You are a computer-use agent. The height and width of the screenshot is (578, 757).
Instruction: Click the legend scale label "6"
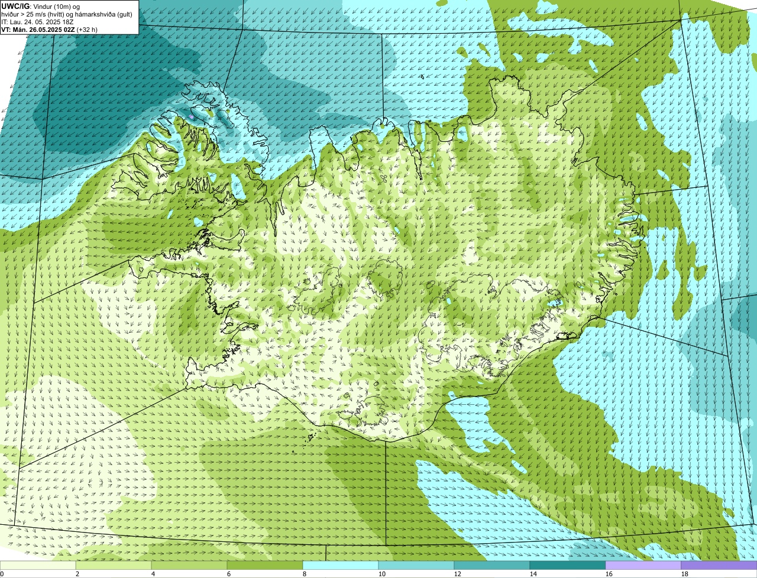coord(229,574)
